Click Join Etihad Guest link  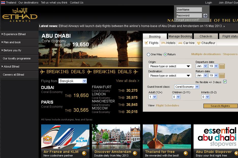(228, 3)
